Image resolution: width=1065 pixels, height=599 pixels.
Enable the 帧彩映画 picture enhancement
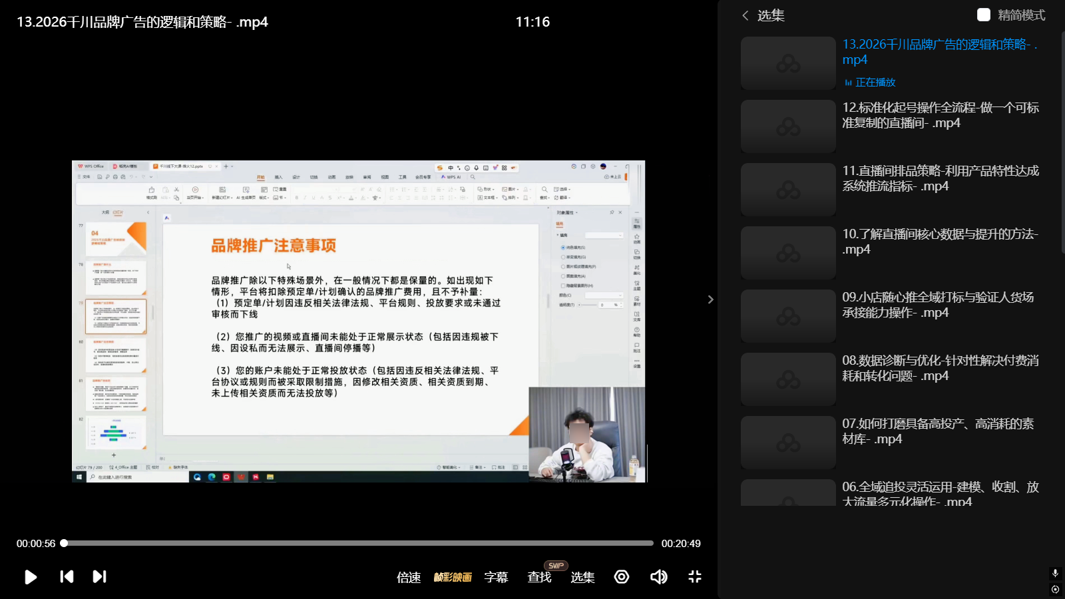coord(453,577)
